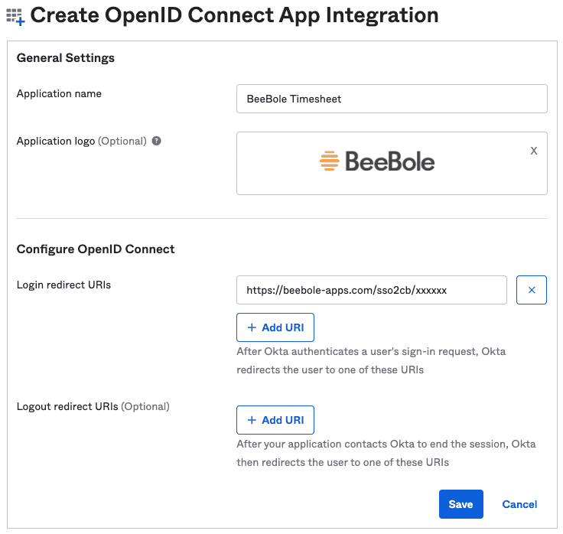Click into the Login redirect URI field

click(371, 290)
